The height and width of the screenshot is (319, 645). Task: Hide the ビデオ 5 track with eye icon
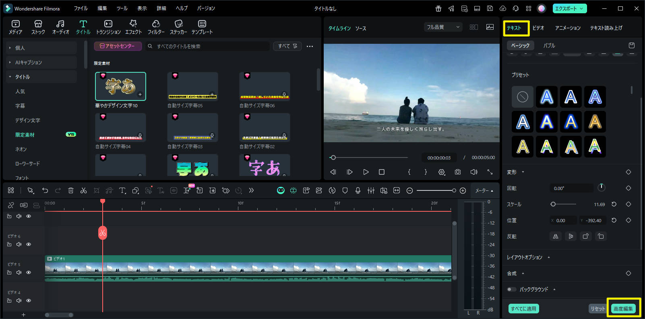(x=29, y=272)
